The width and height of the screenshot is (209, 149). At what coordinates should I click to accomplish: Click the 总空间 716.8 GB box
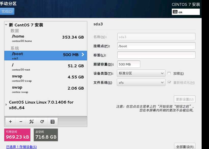[46, 135]
